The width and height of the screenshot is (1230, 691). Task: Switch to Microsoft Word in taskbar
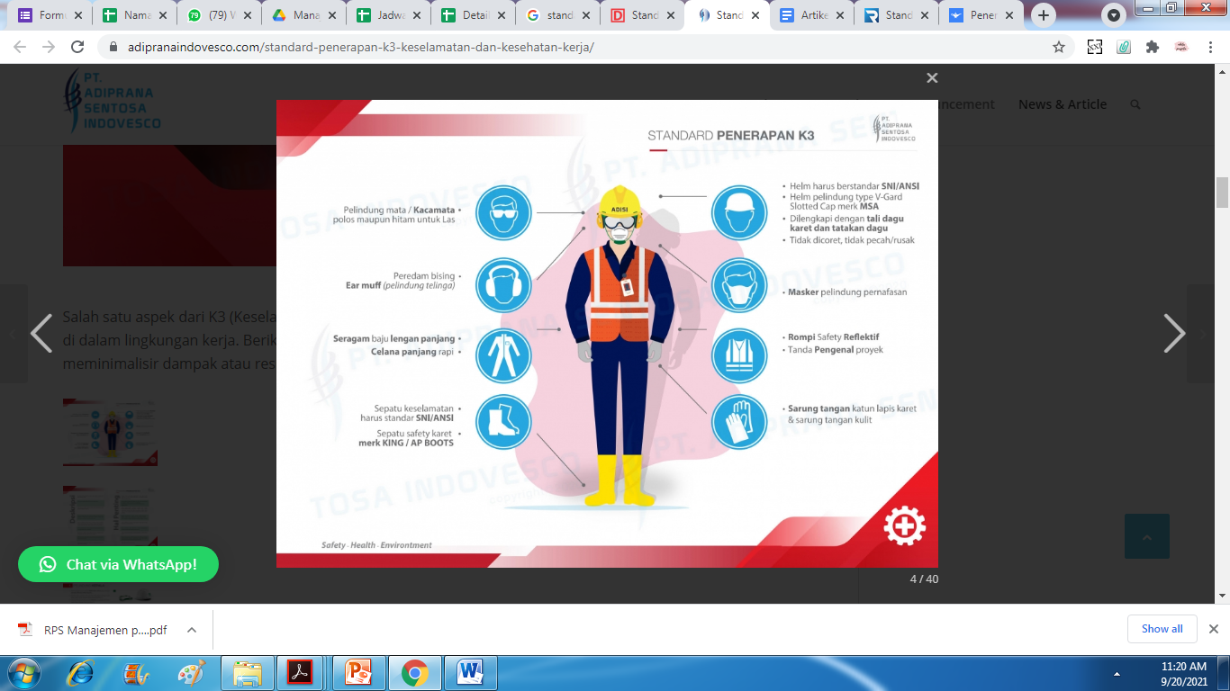click(x=470, y=673)
